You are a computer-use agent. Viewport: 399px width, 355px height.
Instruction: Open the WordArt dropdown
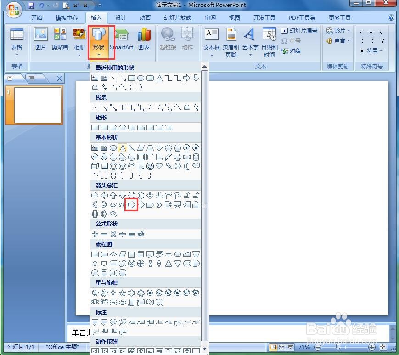[x=250, y=55]
